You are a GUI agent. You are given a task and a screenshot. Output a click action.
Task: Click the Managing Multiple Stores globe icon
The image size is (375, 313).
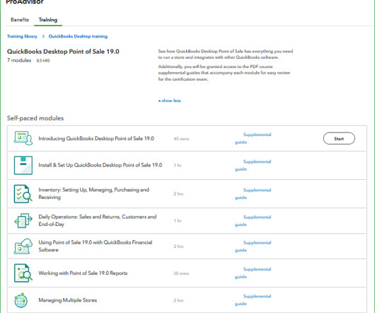pyautogui.click(x=21, y=300)
